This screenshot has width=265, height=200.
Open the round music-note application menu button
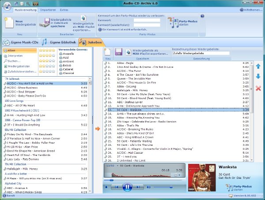pos(7,6)
